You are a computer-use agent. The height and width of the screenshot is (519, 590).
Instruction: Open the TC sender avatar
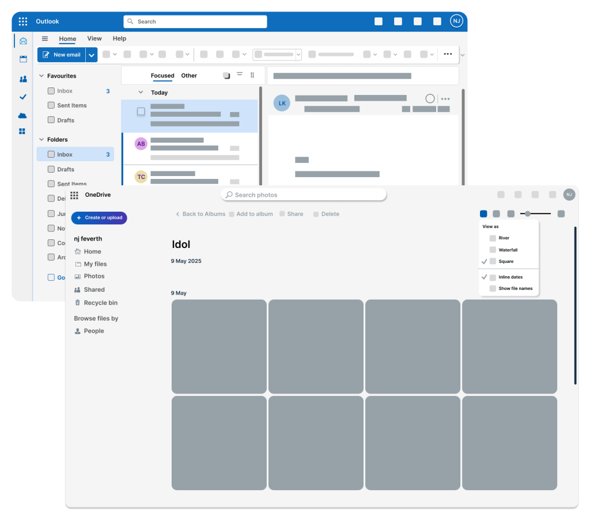141,177
